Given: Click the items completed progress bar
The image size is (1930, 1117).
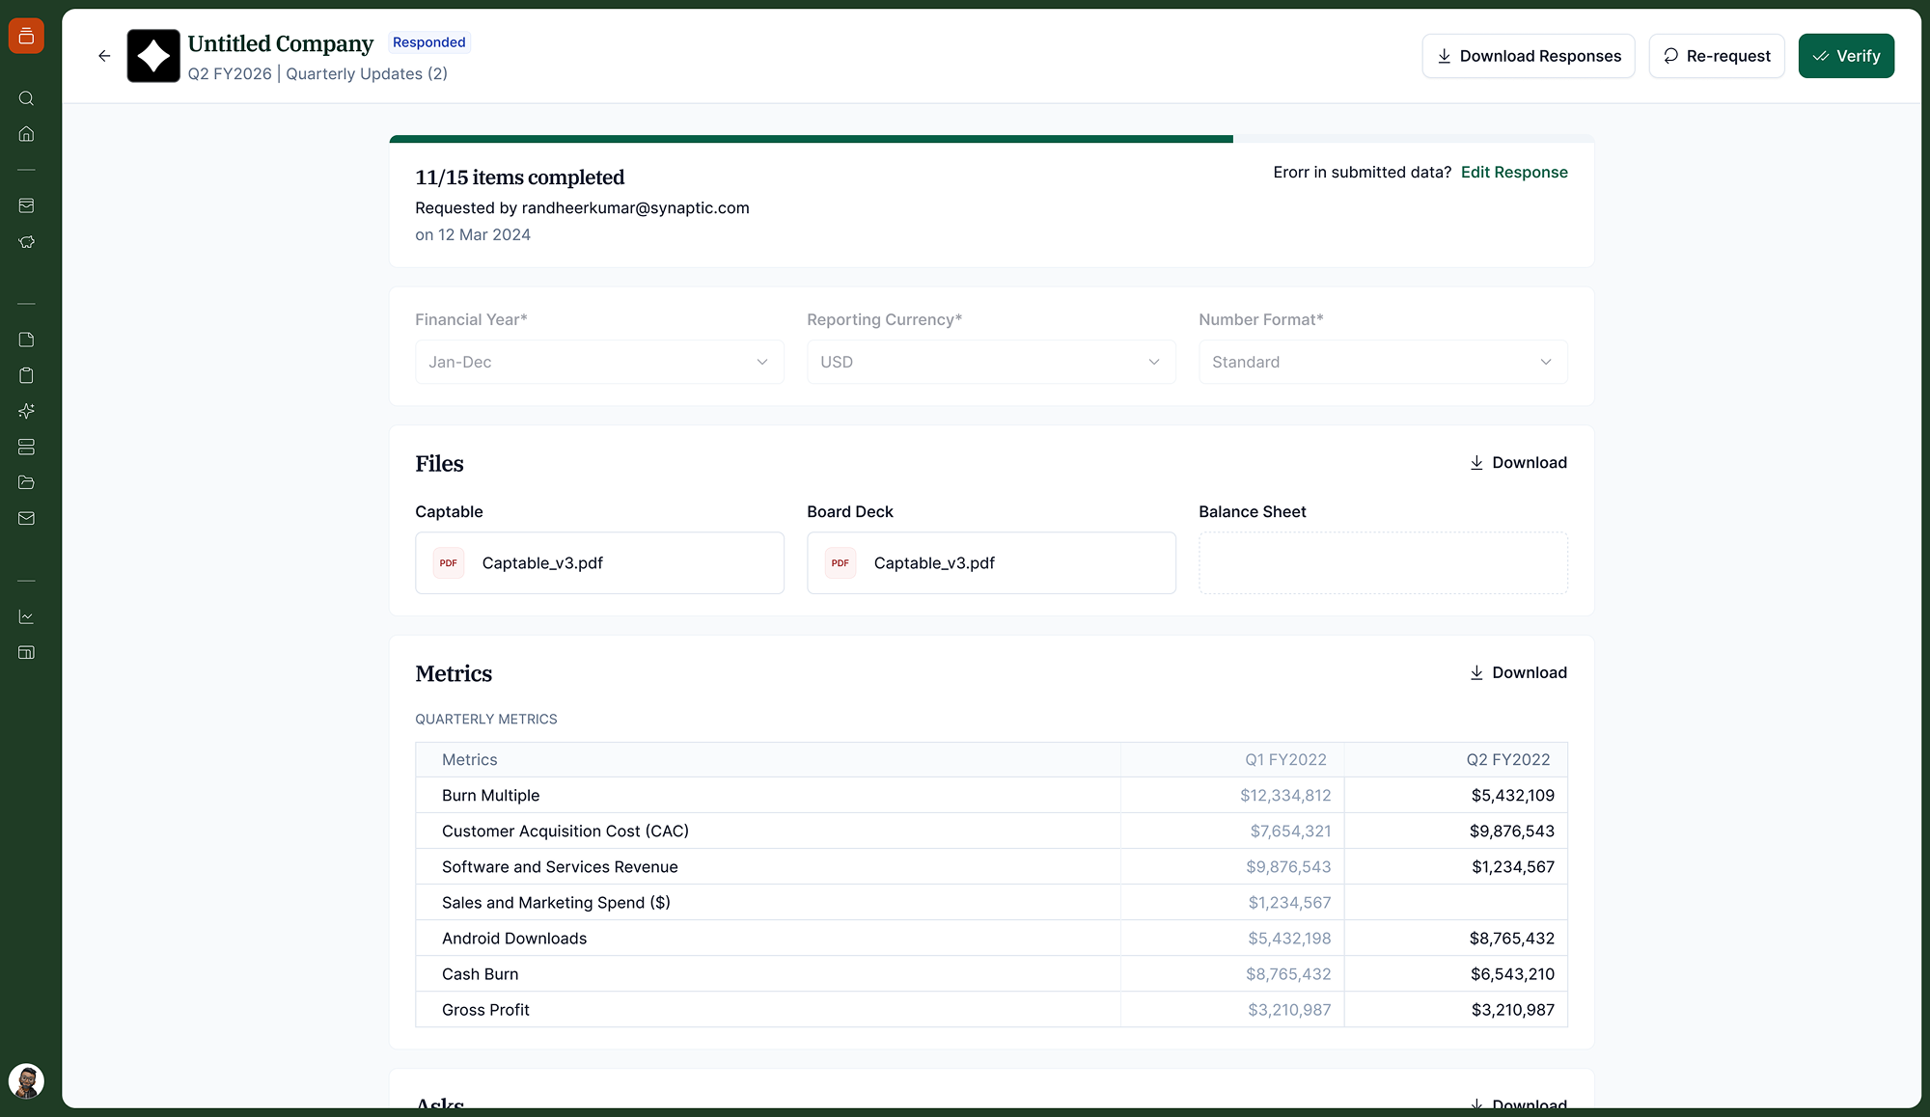Looking at the screenshot, I should click(991, 139).
